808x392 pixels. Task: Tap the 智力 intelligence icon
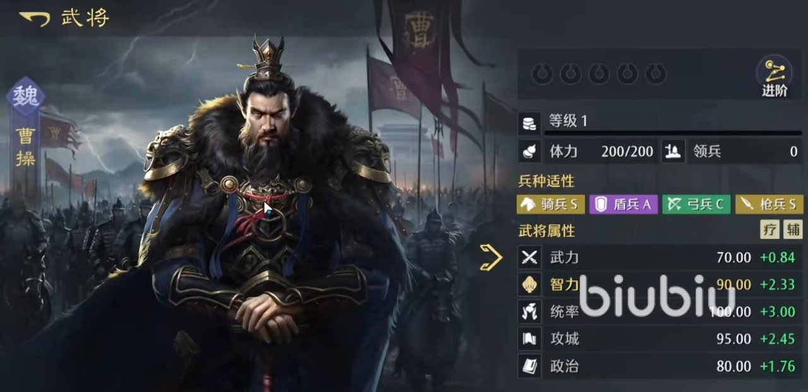(x=530, y=285)
